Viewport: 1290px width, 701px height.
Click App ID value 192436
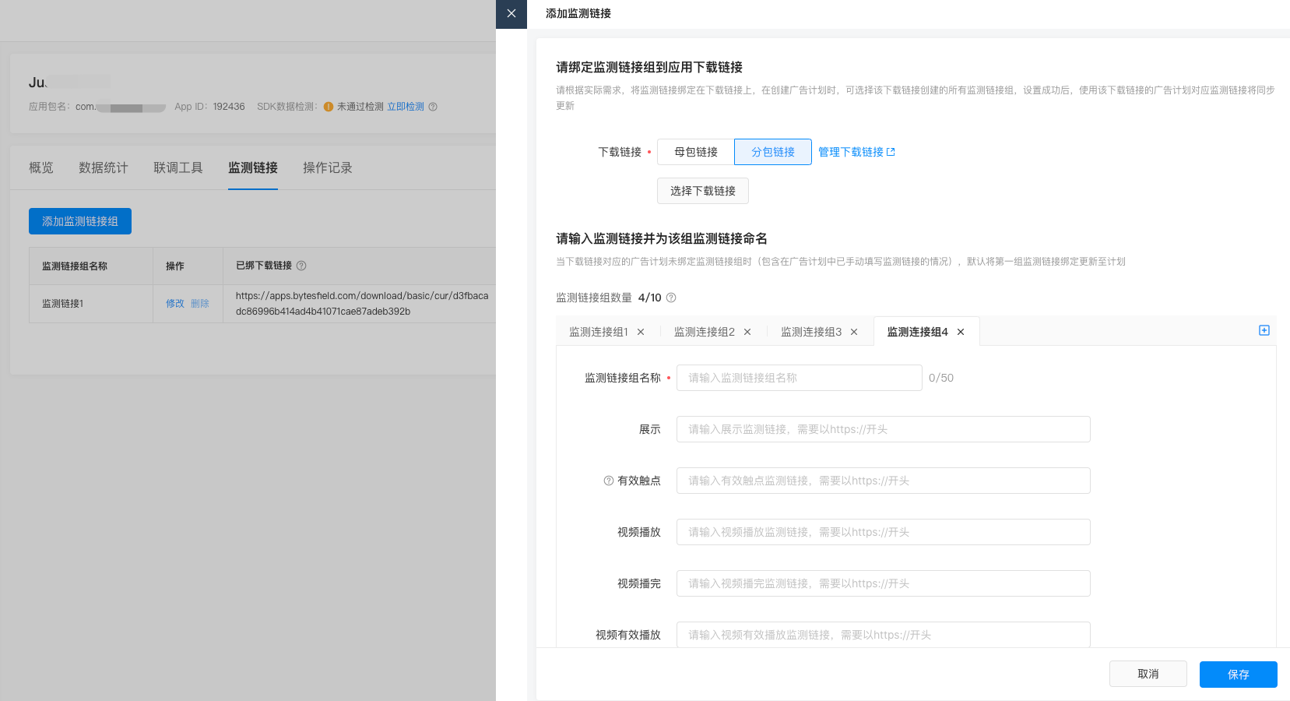[x=229, y=107]
